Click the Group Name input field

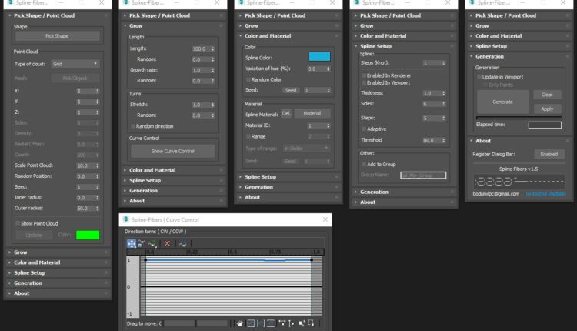pyautogui.click(x=423, y=176)
